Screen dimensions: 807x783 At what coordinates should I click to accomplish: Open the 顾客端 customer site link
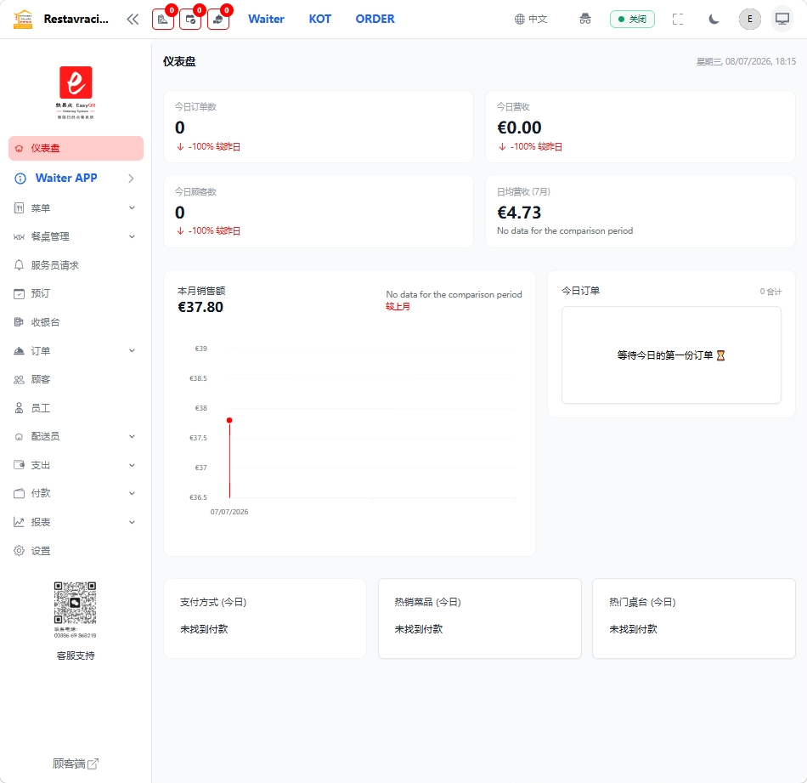(x=76, y=763)
